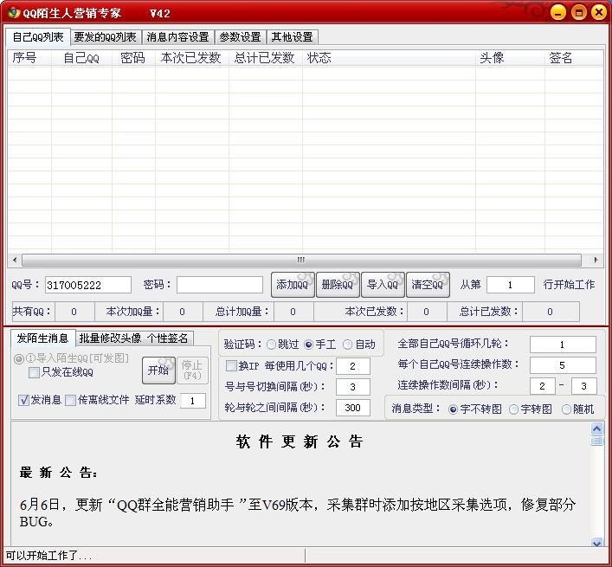The width and height of the screenshot is (612, 567).
Task: Enable the 换IP checkbox
Action: [242, 366]
